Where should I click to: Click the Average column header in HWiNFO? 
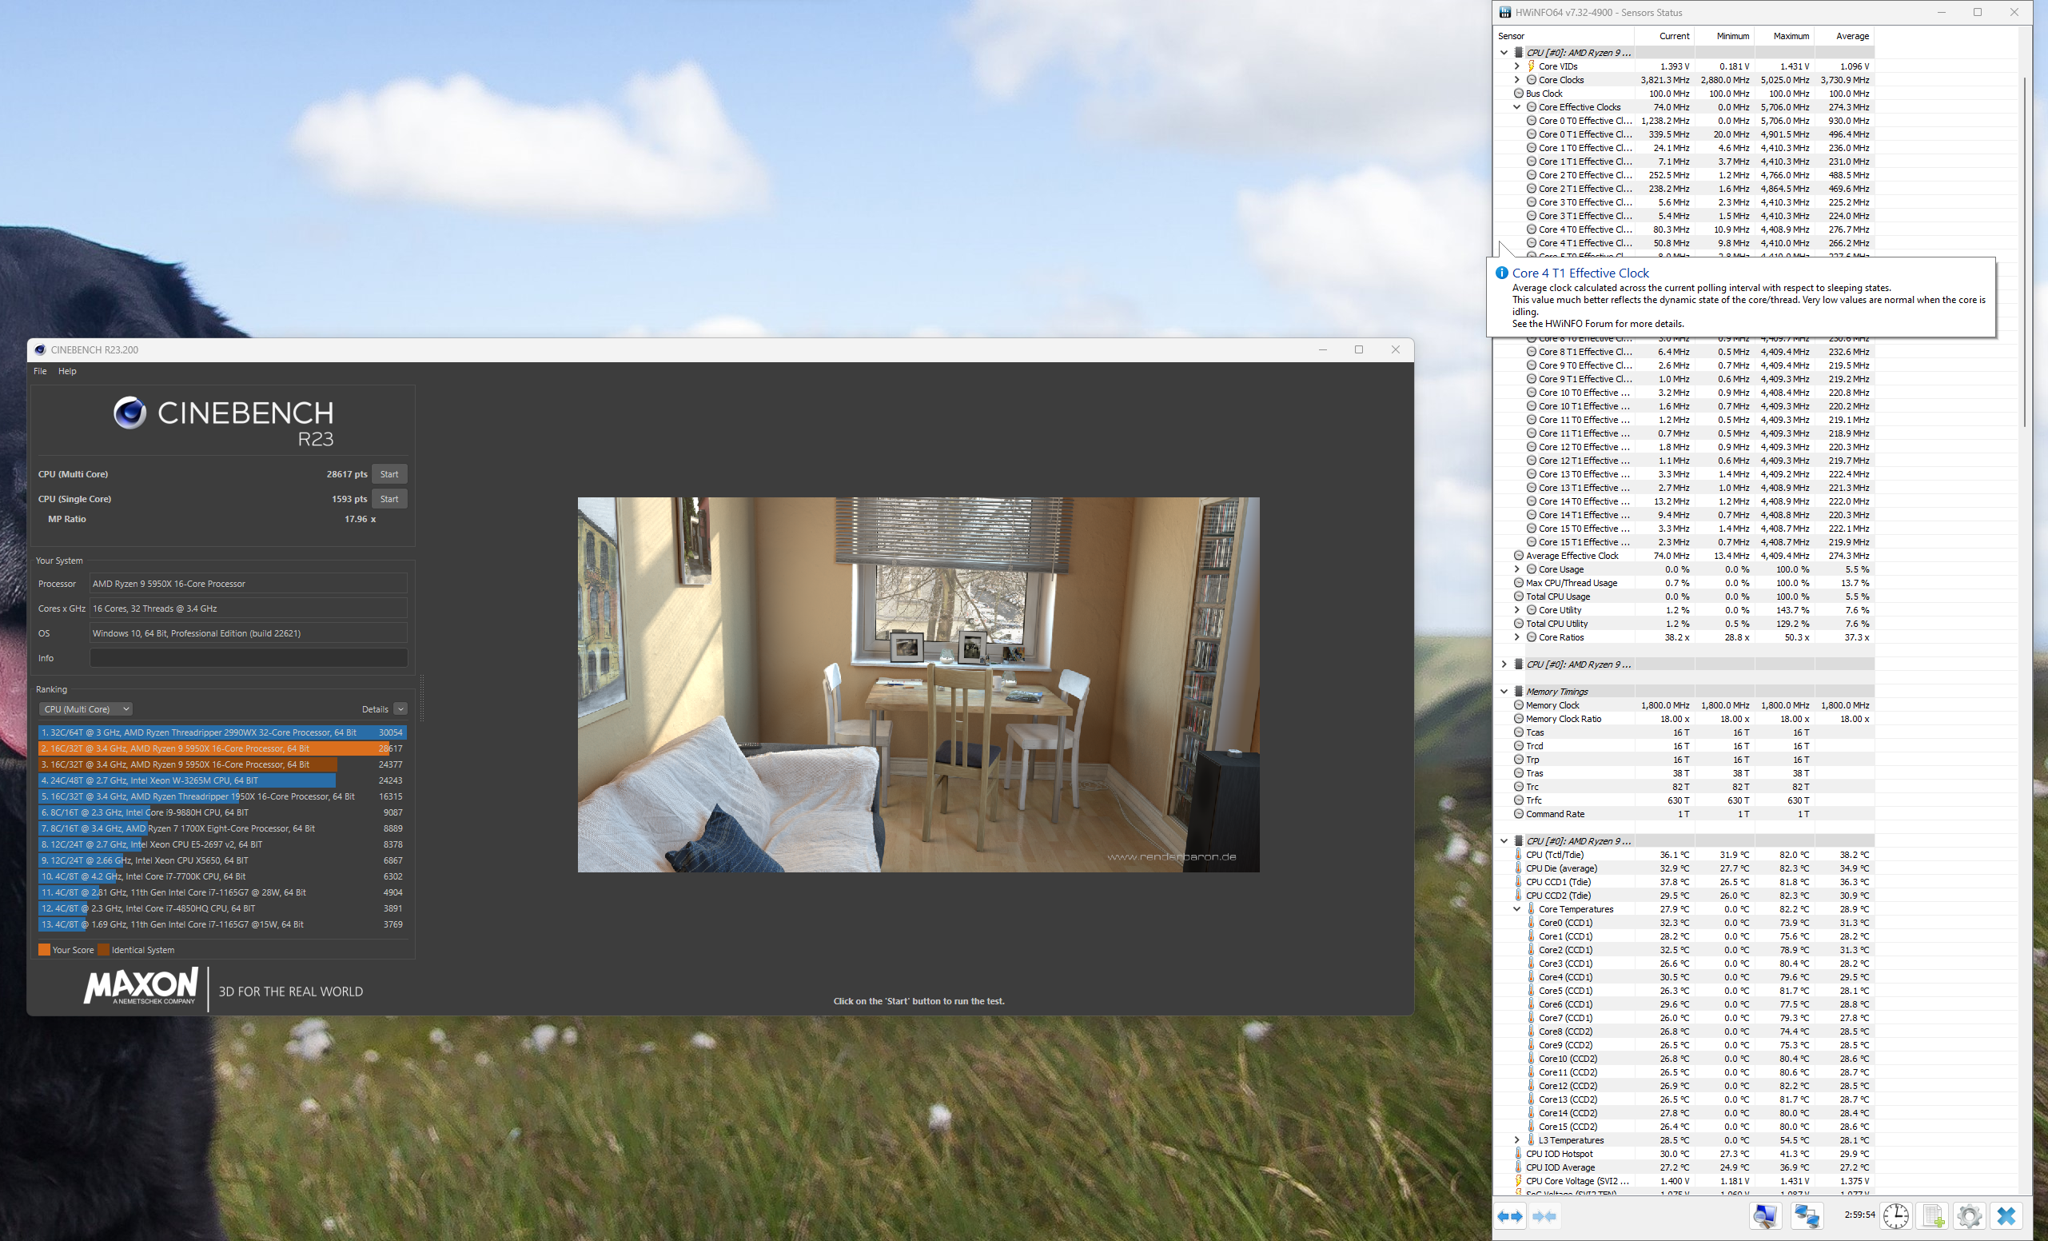click(1843, 36)
